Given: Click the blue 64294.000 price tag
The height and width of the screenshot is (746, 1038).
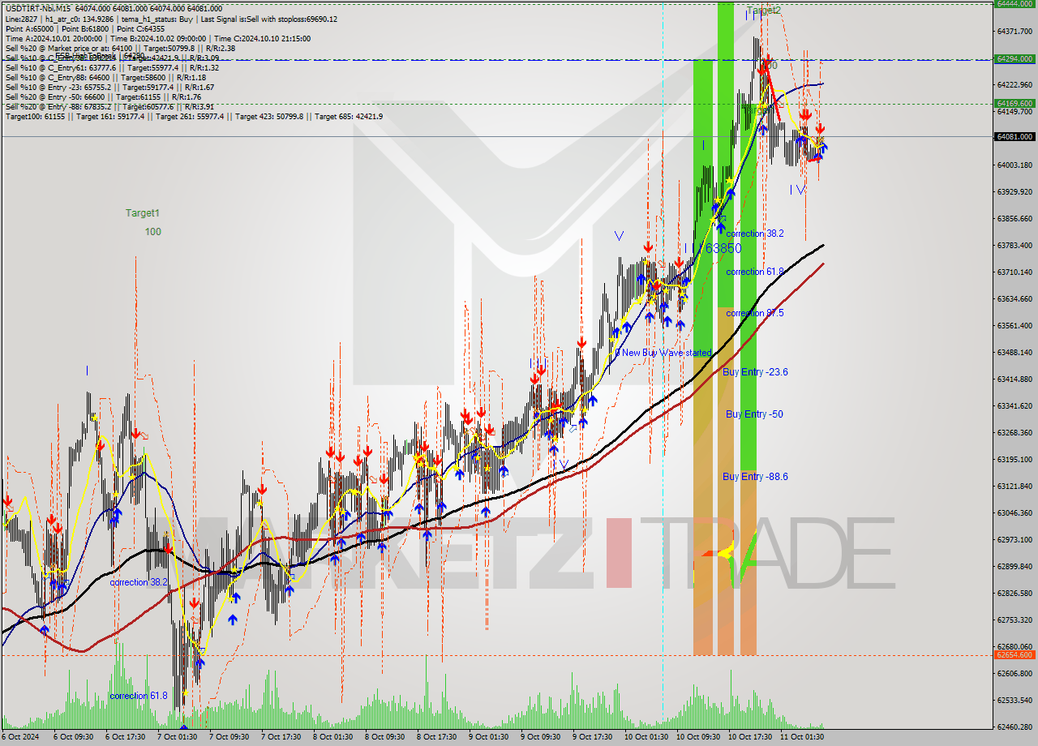Looking at the screenshot, I should [x=1014, y=59].
